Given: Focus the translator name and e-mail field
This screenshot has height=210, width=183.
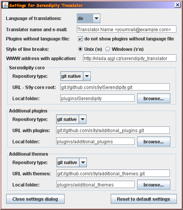Looking at the screenshot, I should (127, 29).
